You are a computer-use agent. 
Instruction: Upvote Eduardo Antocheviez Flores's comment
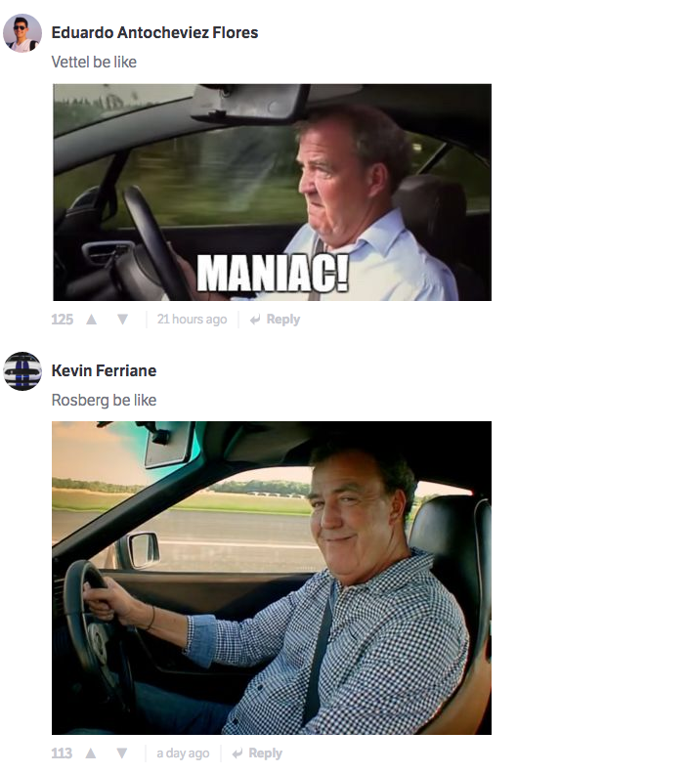(91, 320)
